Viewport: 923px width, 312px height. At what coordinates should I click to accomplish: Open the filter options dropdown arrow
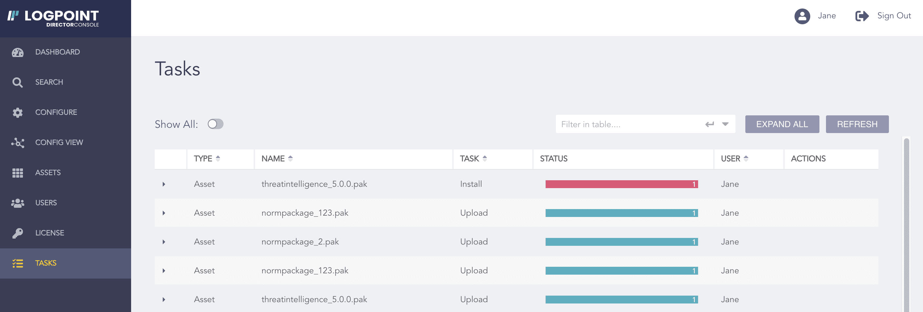[x=725, y=124]
